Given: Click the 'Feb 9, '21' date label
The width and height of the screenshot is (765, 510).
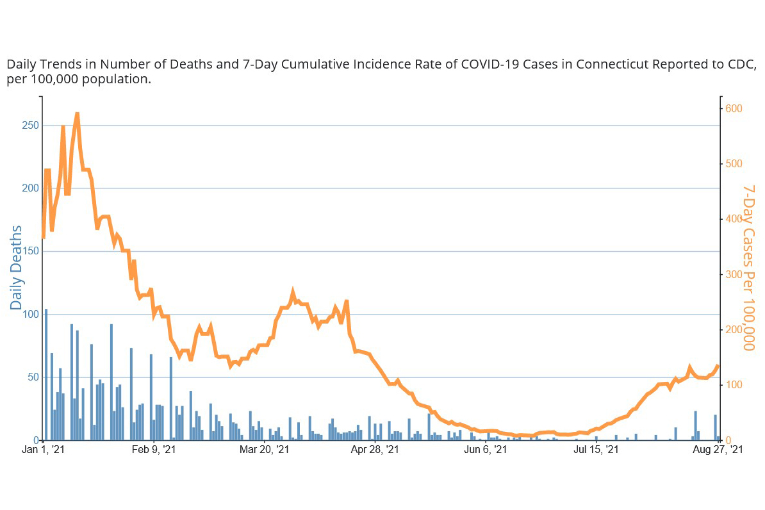Looking at the screenshot, I should tap(154, 451).
